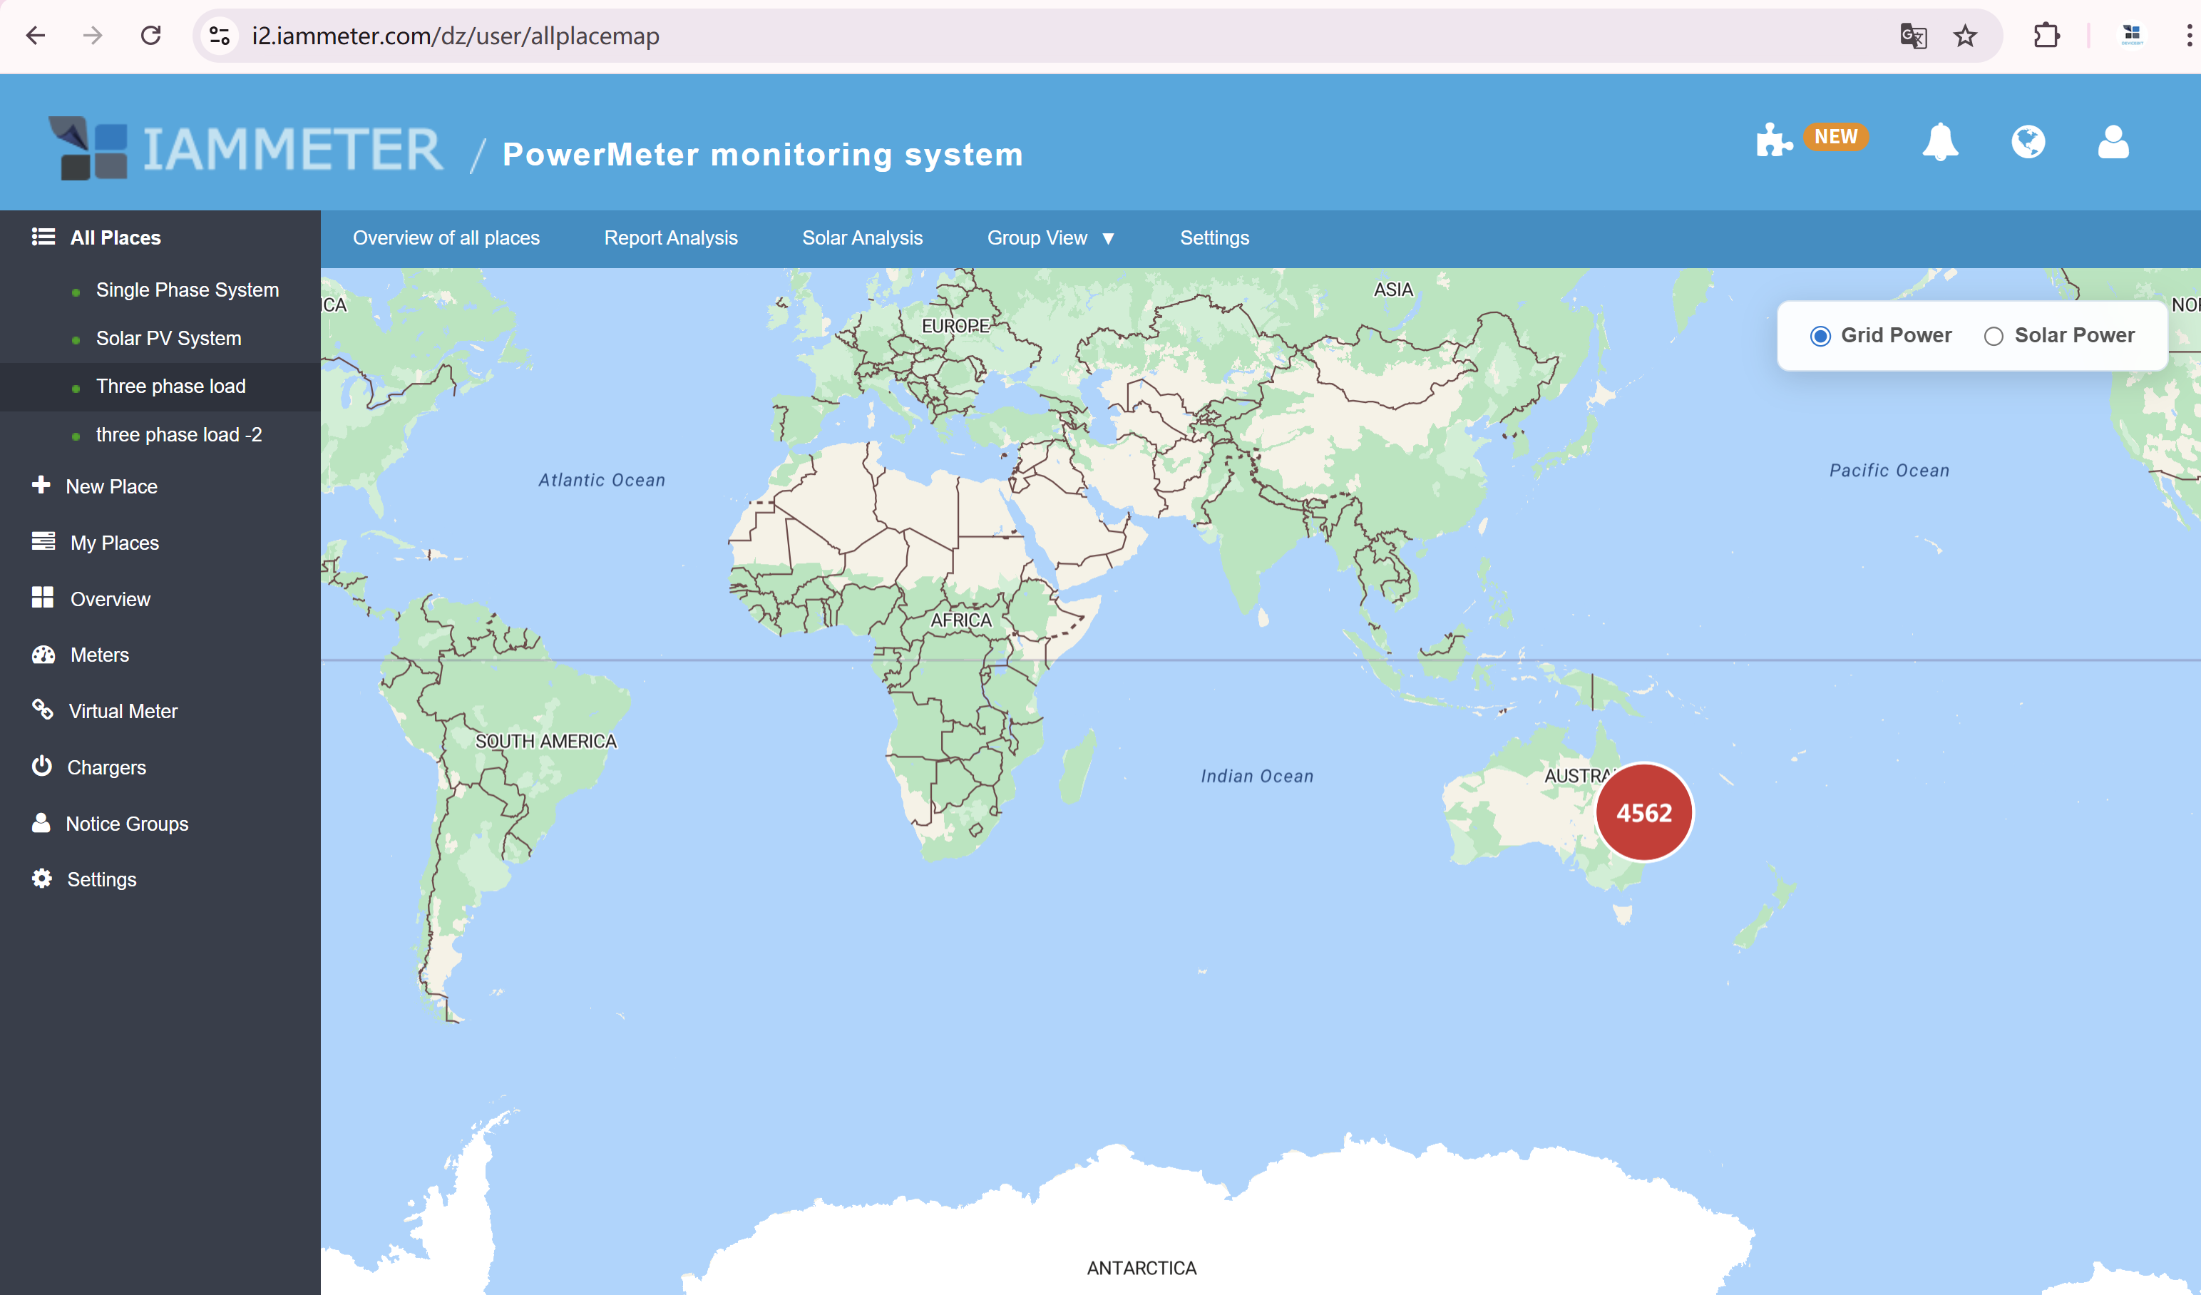Click the globe language icon
Image resolution: width=2201 pixels, height=1295 pixels.
coord(2028,140)
